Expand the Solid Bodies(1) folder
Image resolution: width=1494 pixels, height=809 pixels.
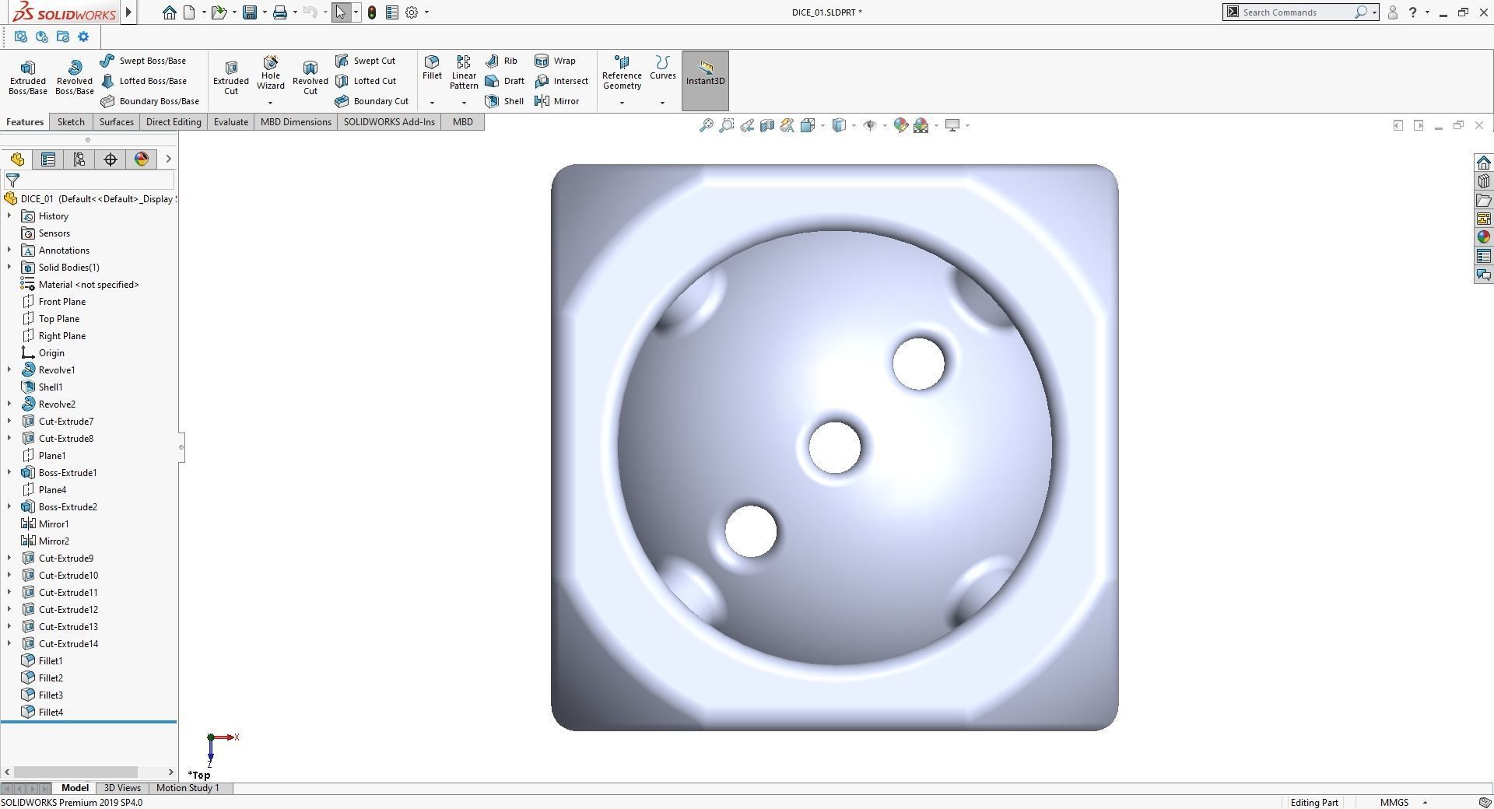[9, 267]
